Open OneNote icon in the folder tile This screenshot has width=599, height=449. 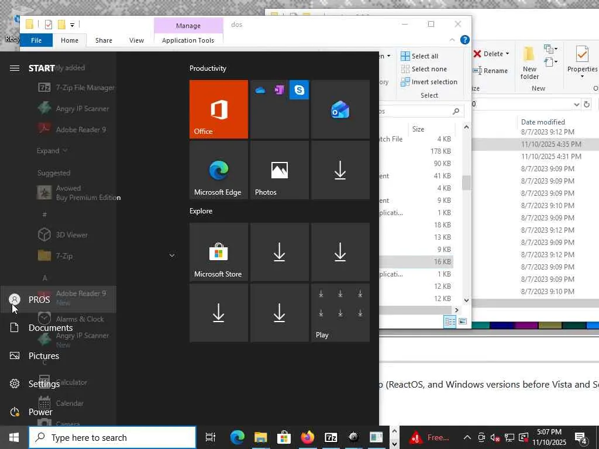point(279,90)
